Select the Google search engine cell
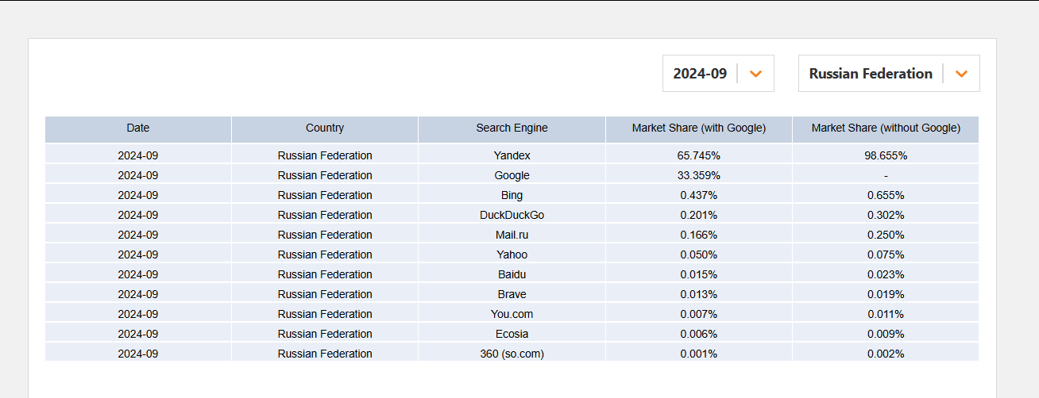This screenshot has height=398, width=1039. [x=512, y=175]
